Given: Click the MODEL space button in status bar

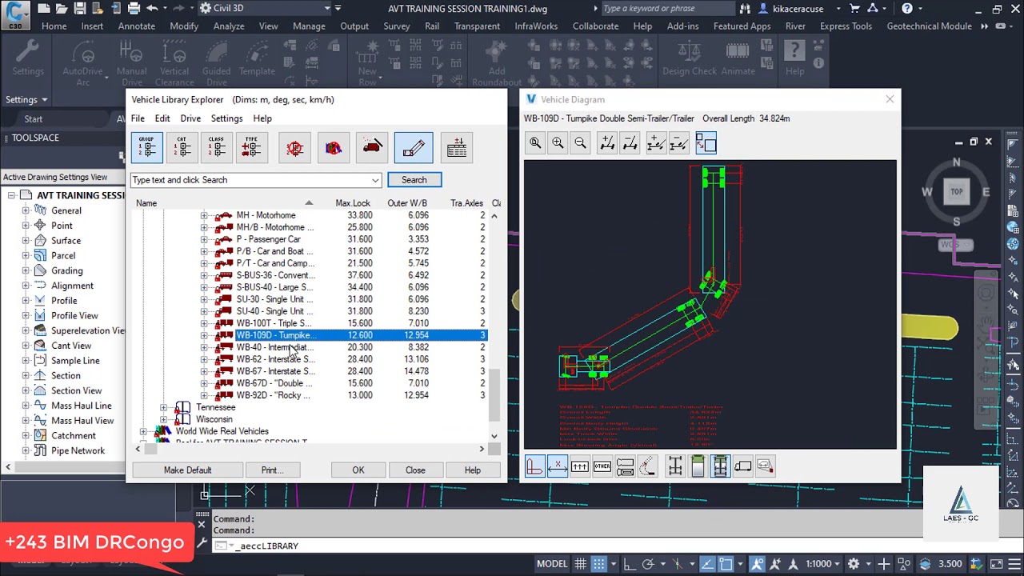Looking at the screenshot, I should tap(552, 564).
